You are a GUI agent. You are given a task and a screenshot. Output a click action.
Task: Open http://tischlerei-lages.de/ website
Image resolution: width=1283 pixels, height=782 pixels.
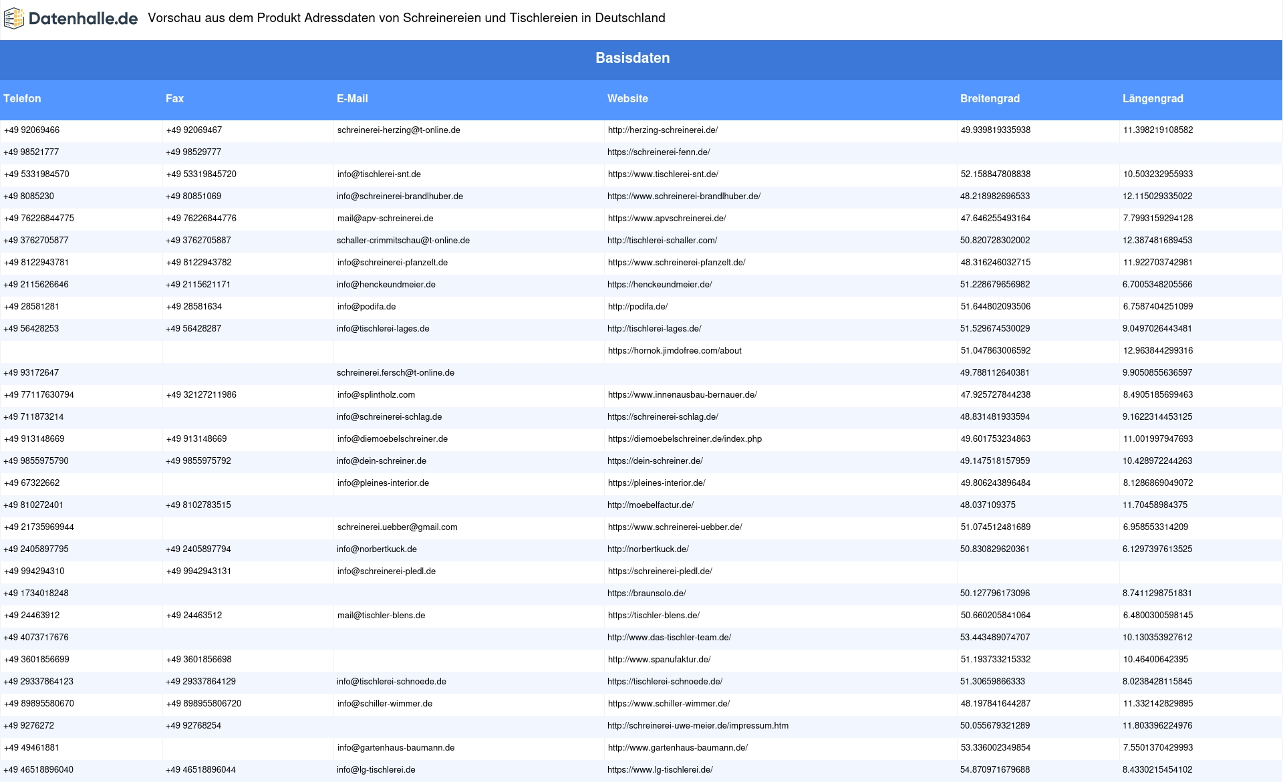click(x=654, y=329)
